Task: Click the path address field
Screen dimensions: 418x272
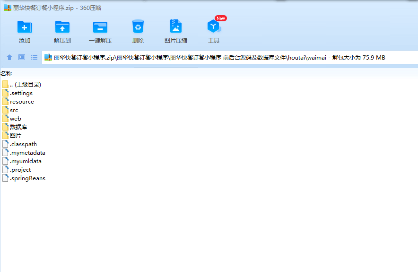Action: coord(230,57)
